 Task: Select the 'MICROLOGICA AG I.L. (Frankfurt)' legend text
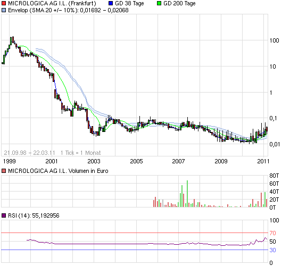(52, 3)
